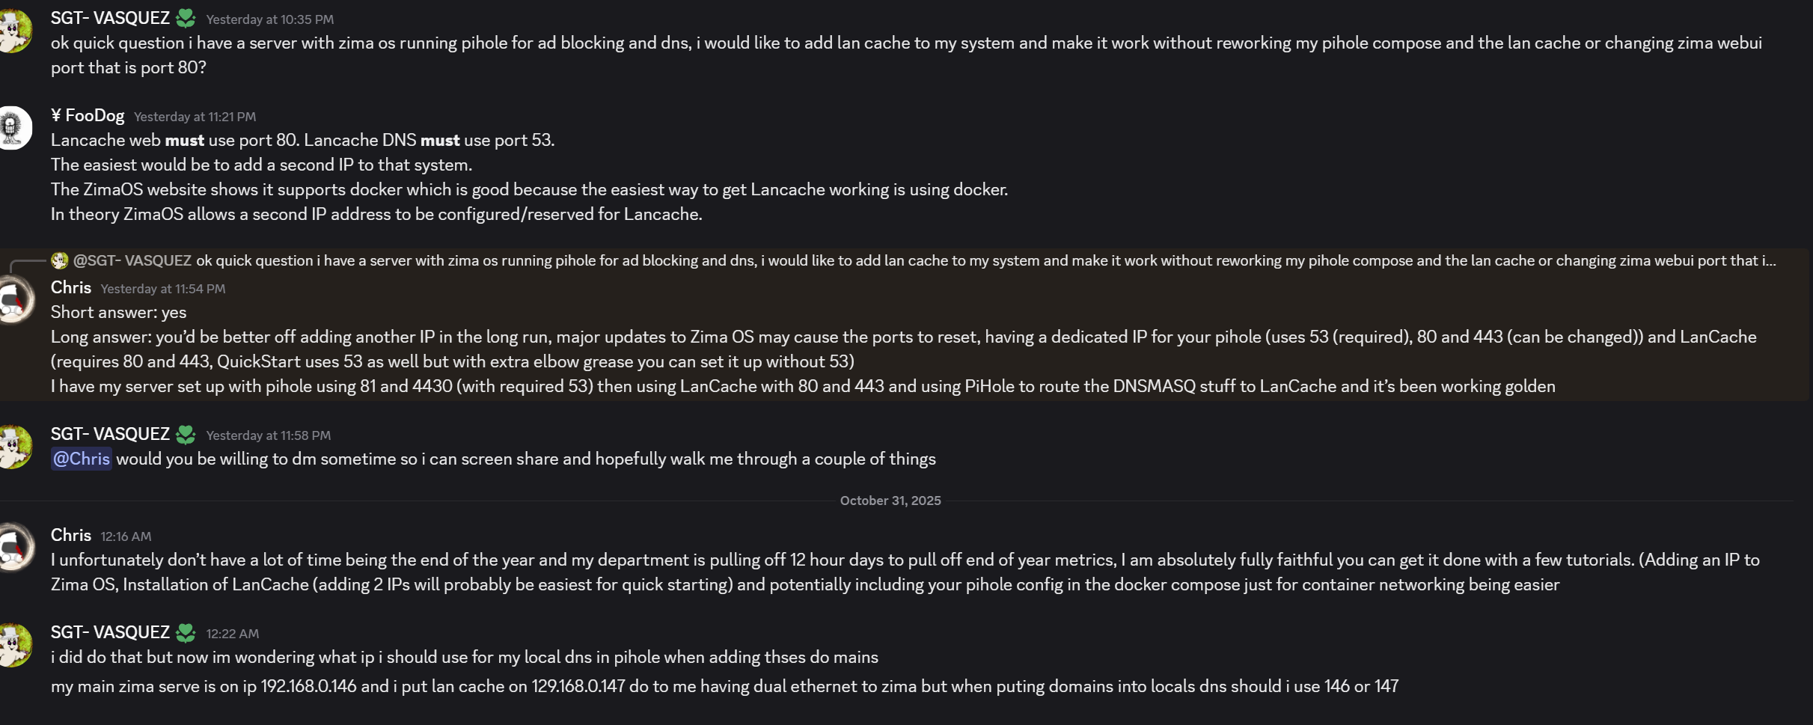Click SGT- VASQUEZ's avatar on the 11:58 PM message

(13, 447)
